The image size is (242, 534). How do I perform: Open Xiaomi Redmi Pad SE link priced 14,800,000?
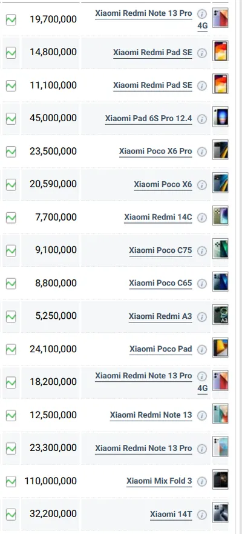(152, 53)
